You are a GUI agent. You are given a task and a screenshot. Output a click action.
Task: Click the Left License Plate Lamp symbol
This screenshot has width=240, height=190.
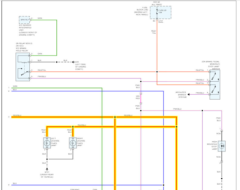coord(47,143)
